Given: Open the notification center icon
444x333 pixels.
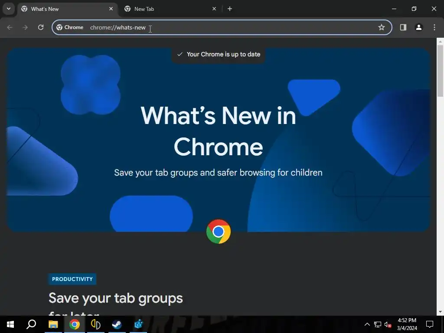Looking at the screenshot, I should [x=430, y=324].
